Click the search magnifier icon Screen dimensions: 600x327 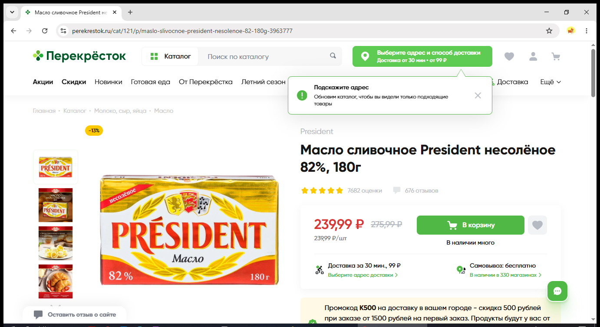pyautogui.click(x=333, y=56)
